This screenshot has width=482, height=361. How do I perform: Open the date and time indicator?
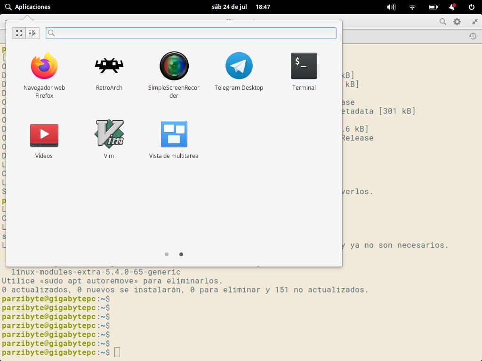[x=241, y=7]
